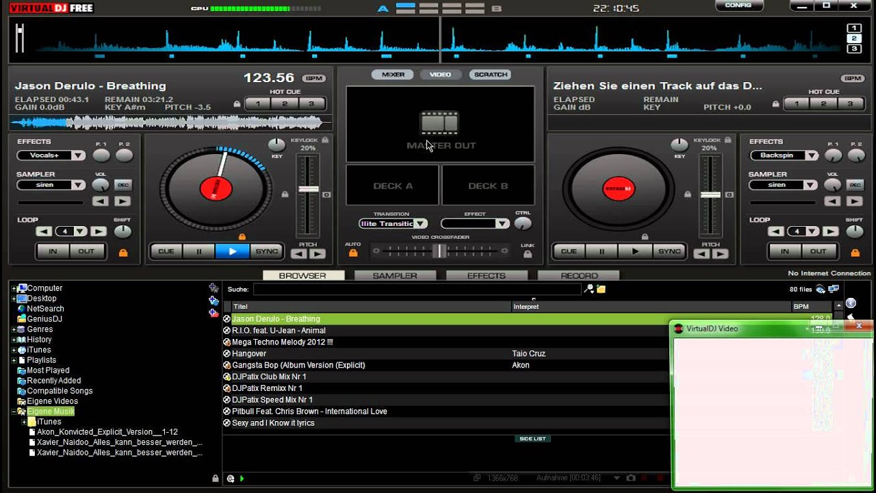Open the video Transition dropdown
The width and height of the screenshot is (876, 493).
click(x=420, y=224)
